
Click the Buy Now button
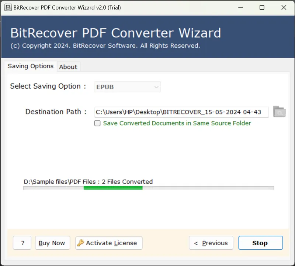click(x=52, y=243)
